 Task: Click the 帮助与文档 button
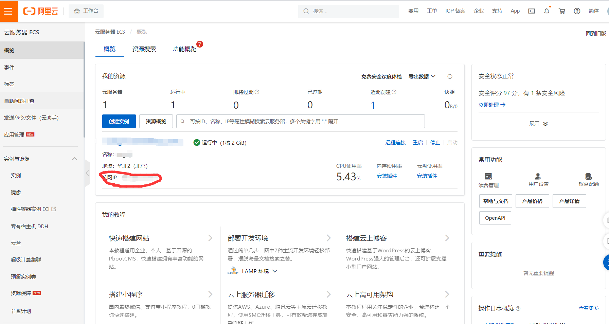(x=496, y=201)
